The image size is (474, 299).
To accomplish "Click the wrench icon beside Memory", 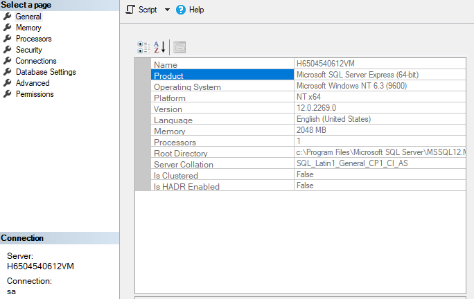I will [7, 28].
